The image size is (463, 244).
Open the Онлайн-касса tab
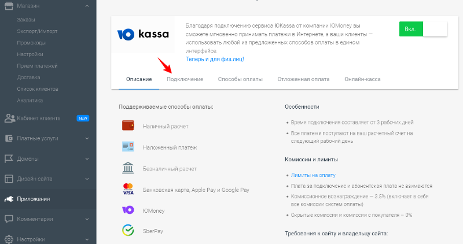coord(362,79)
